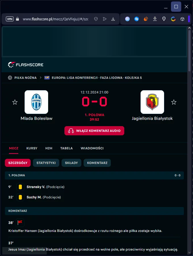
Task: Open Liga Konferencji league breadcrumb link
Action: [x=97, y=78]
